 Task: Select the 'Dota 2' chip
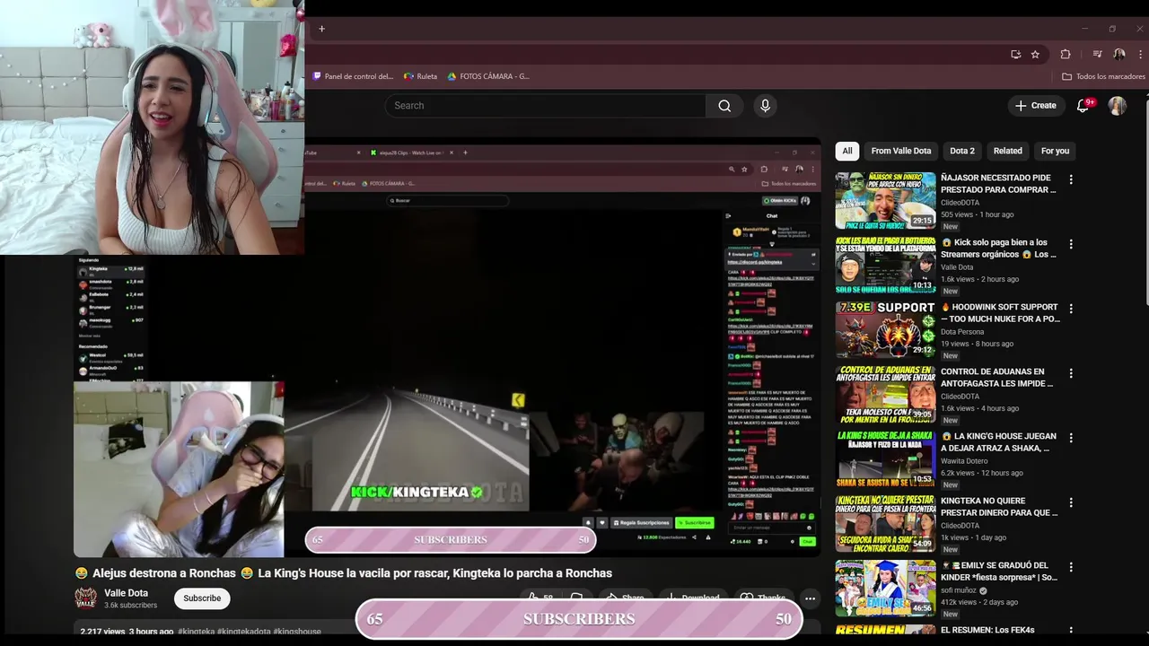pos(962,151)
